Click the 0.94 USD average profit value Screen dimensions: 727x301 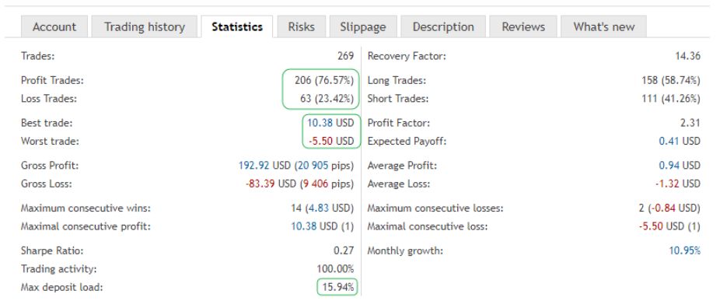tap(680, 166)
